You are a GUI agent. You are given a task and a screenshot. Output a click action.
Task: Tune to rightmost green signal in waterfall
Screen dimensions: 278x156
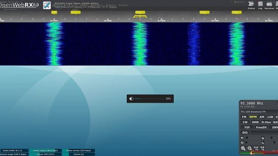click(x=237, y=44)
